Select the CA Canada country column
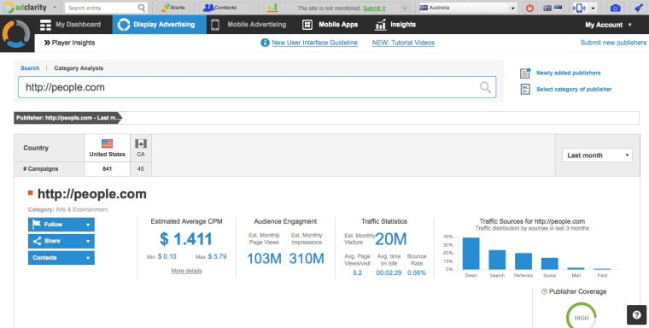This screenshot has height=328, width=649. tap(141, 148)
